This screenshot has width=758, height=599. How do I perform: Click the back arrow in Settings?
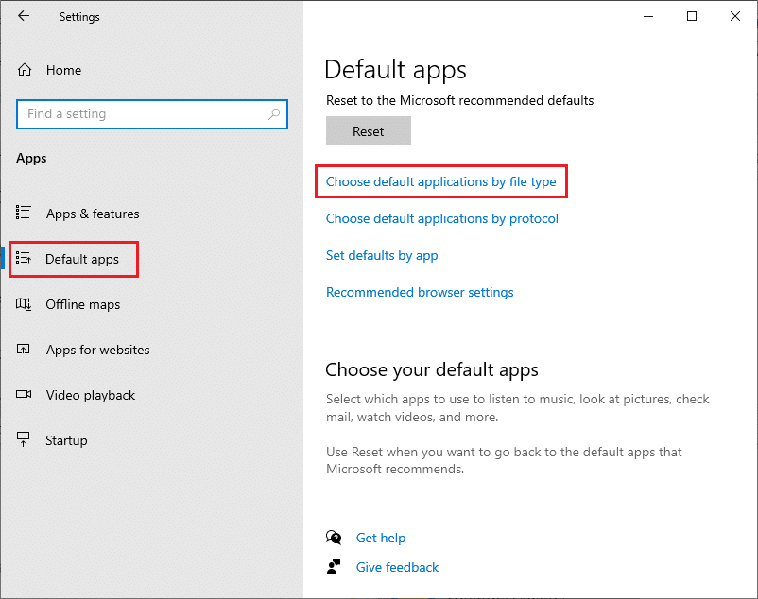click(24, 17)
